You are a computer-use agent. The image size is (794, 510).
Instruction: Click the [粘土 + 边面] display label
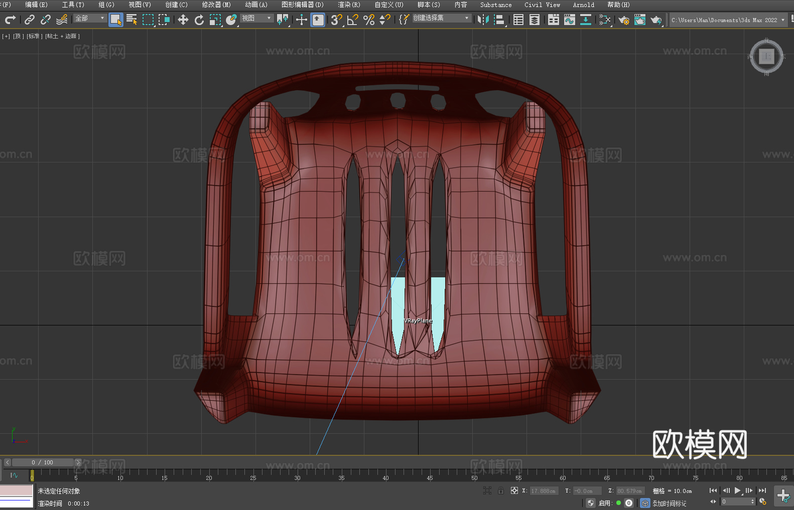(63, 36)
